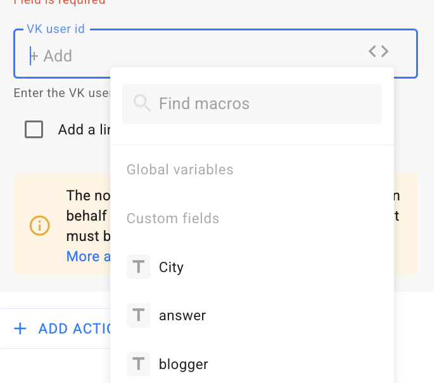Open macros via the code brackets icon

[379, 51]
